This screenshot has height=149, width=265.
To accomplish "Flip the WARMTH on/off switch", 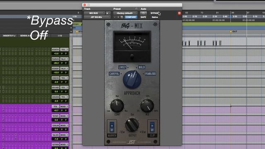I will (112, 127).
